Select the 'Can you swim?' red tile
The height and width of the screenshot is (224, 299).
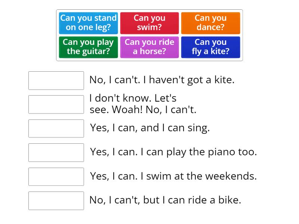(x=149, y=23)
